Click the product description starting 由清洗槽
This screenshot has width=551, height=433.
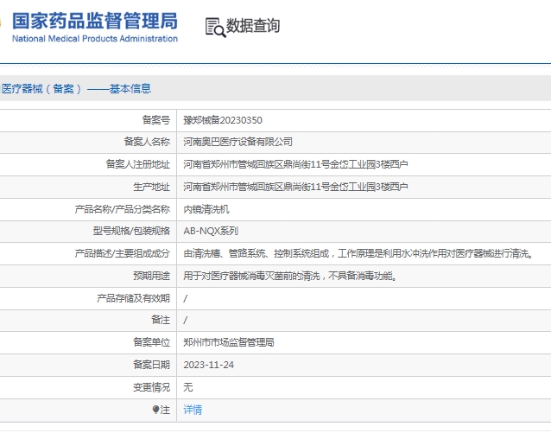point(358,253)
